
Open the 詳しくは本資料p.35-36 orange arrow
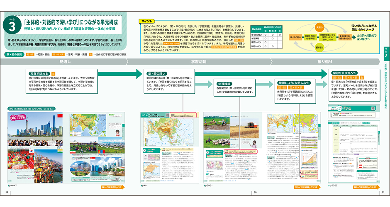tap(367, 187)
